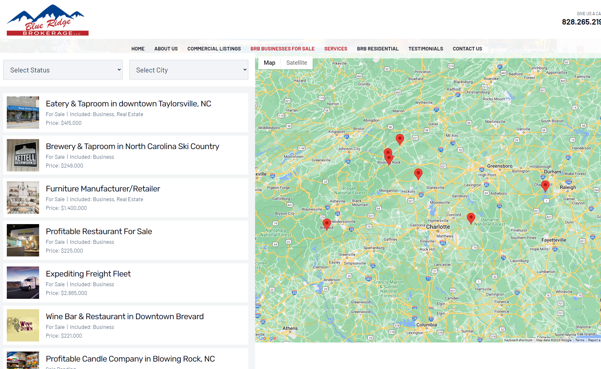This screenshot has height=369, width=601.
Task: Click Map data ©2023 Google text
Action: pyautogui.click(x=554, y=340)
